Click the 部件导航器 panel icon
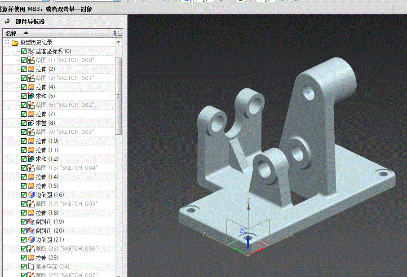The height and width of the screenshot is (277, 407). [7, 22]
